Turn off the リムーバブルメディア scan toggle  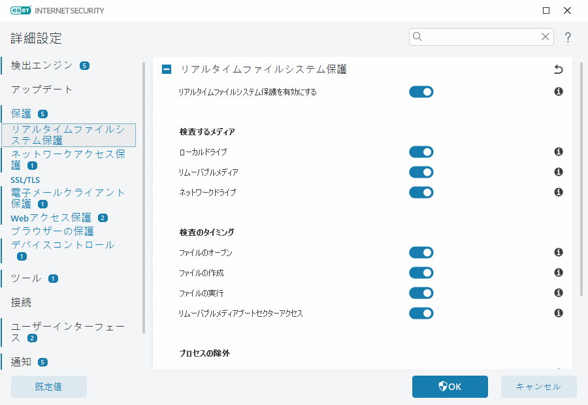point(421,172)
